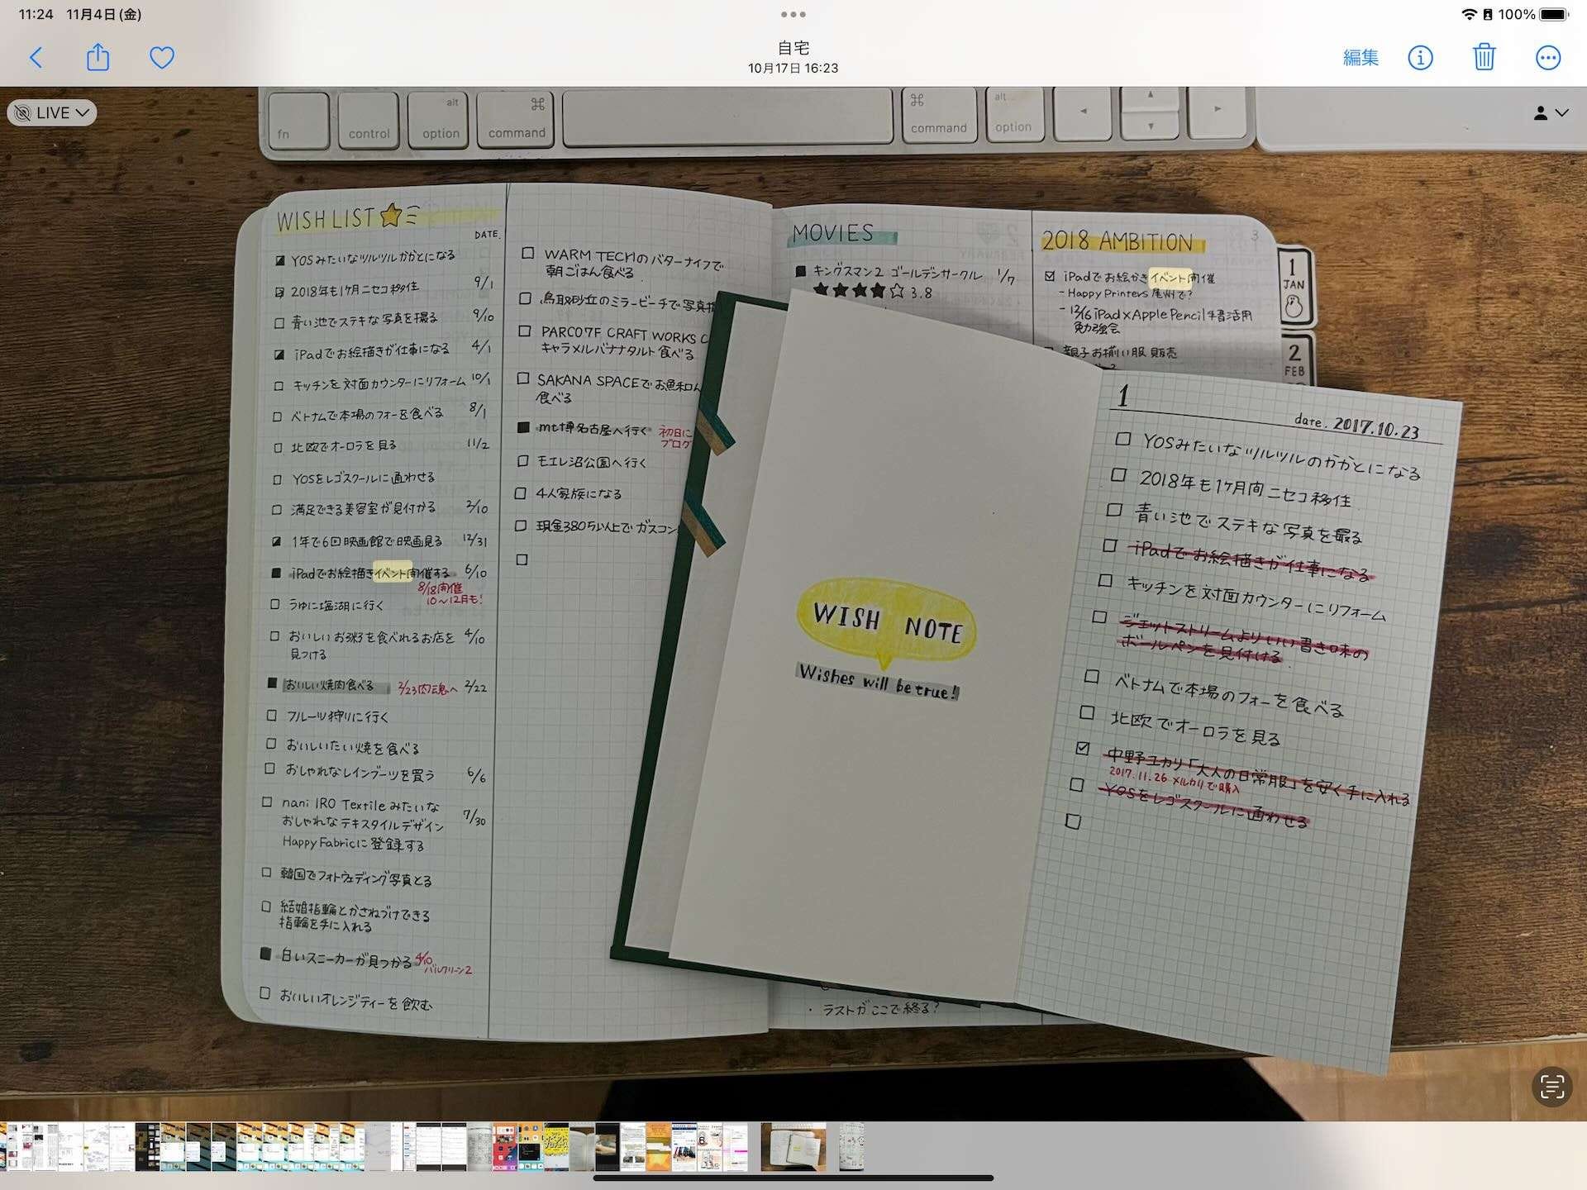Open photo info with the (i) icon
1587x1190 pixels.
click(1420, 58)
